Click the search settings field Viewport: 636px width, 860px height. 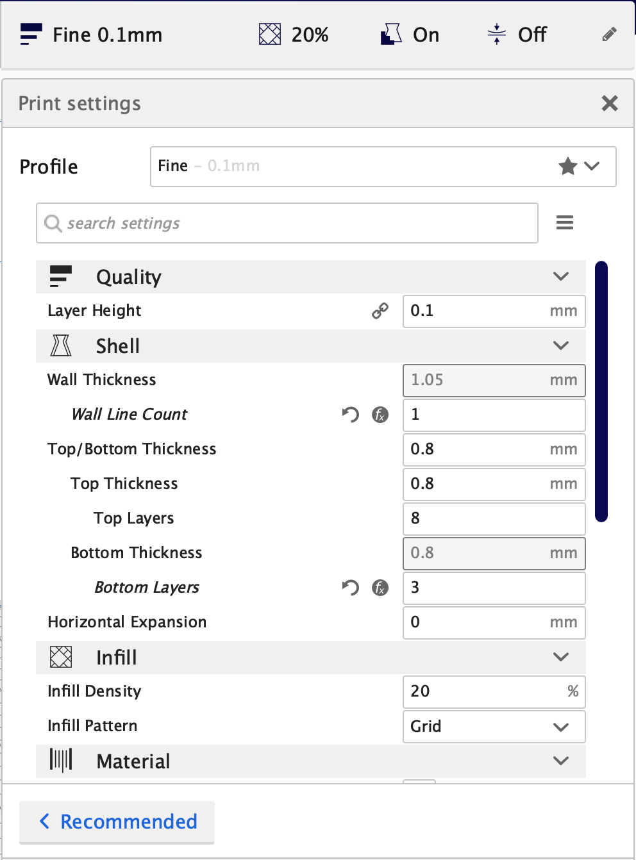click(x=287, y=223)
